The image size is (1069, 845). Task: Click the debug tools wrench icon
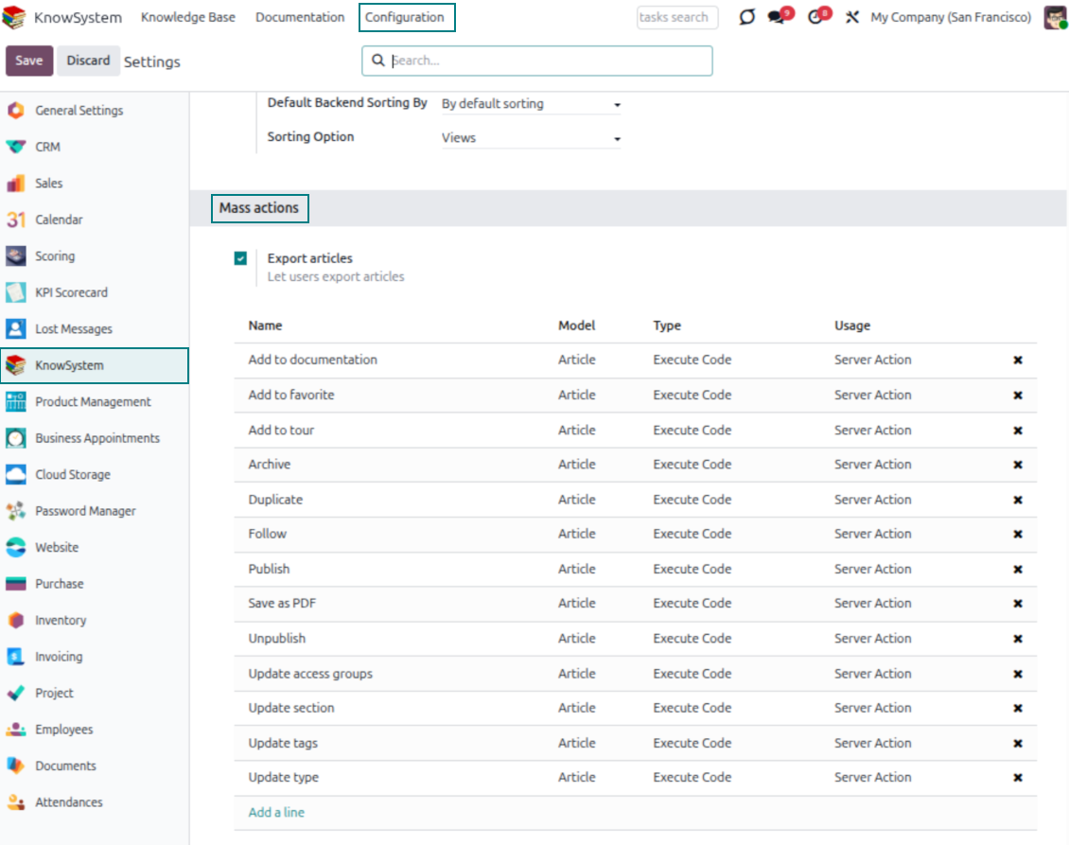pyautogui.click(x=852, y=17)
